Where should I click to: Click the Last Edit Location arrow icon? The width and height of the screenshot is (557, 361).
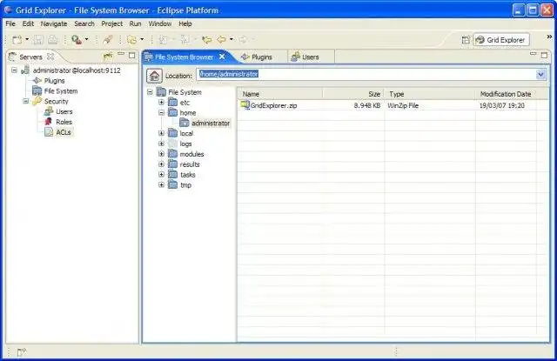(x=207, y=40)
